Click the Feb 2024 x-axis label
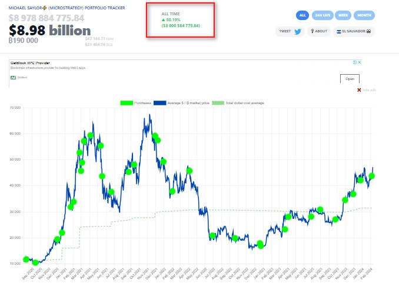Screen dimensions: 399x293 coord(367,274)
